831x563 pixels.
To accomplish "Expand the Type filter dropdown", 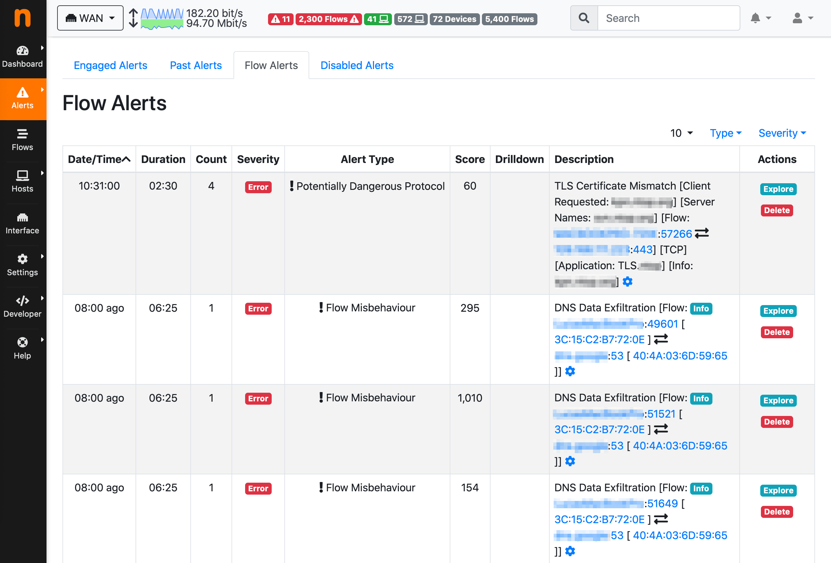I will point(725,133).
